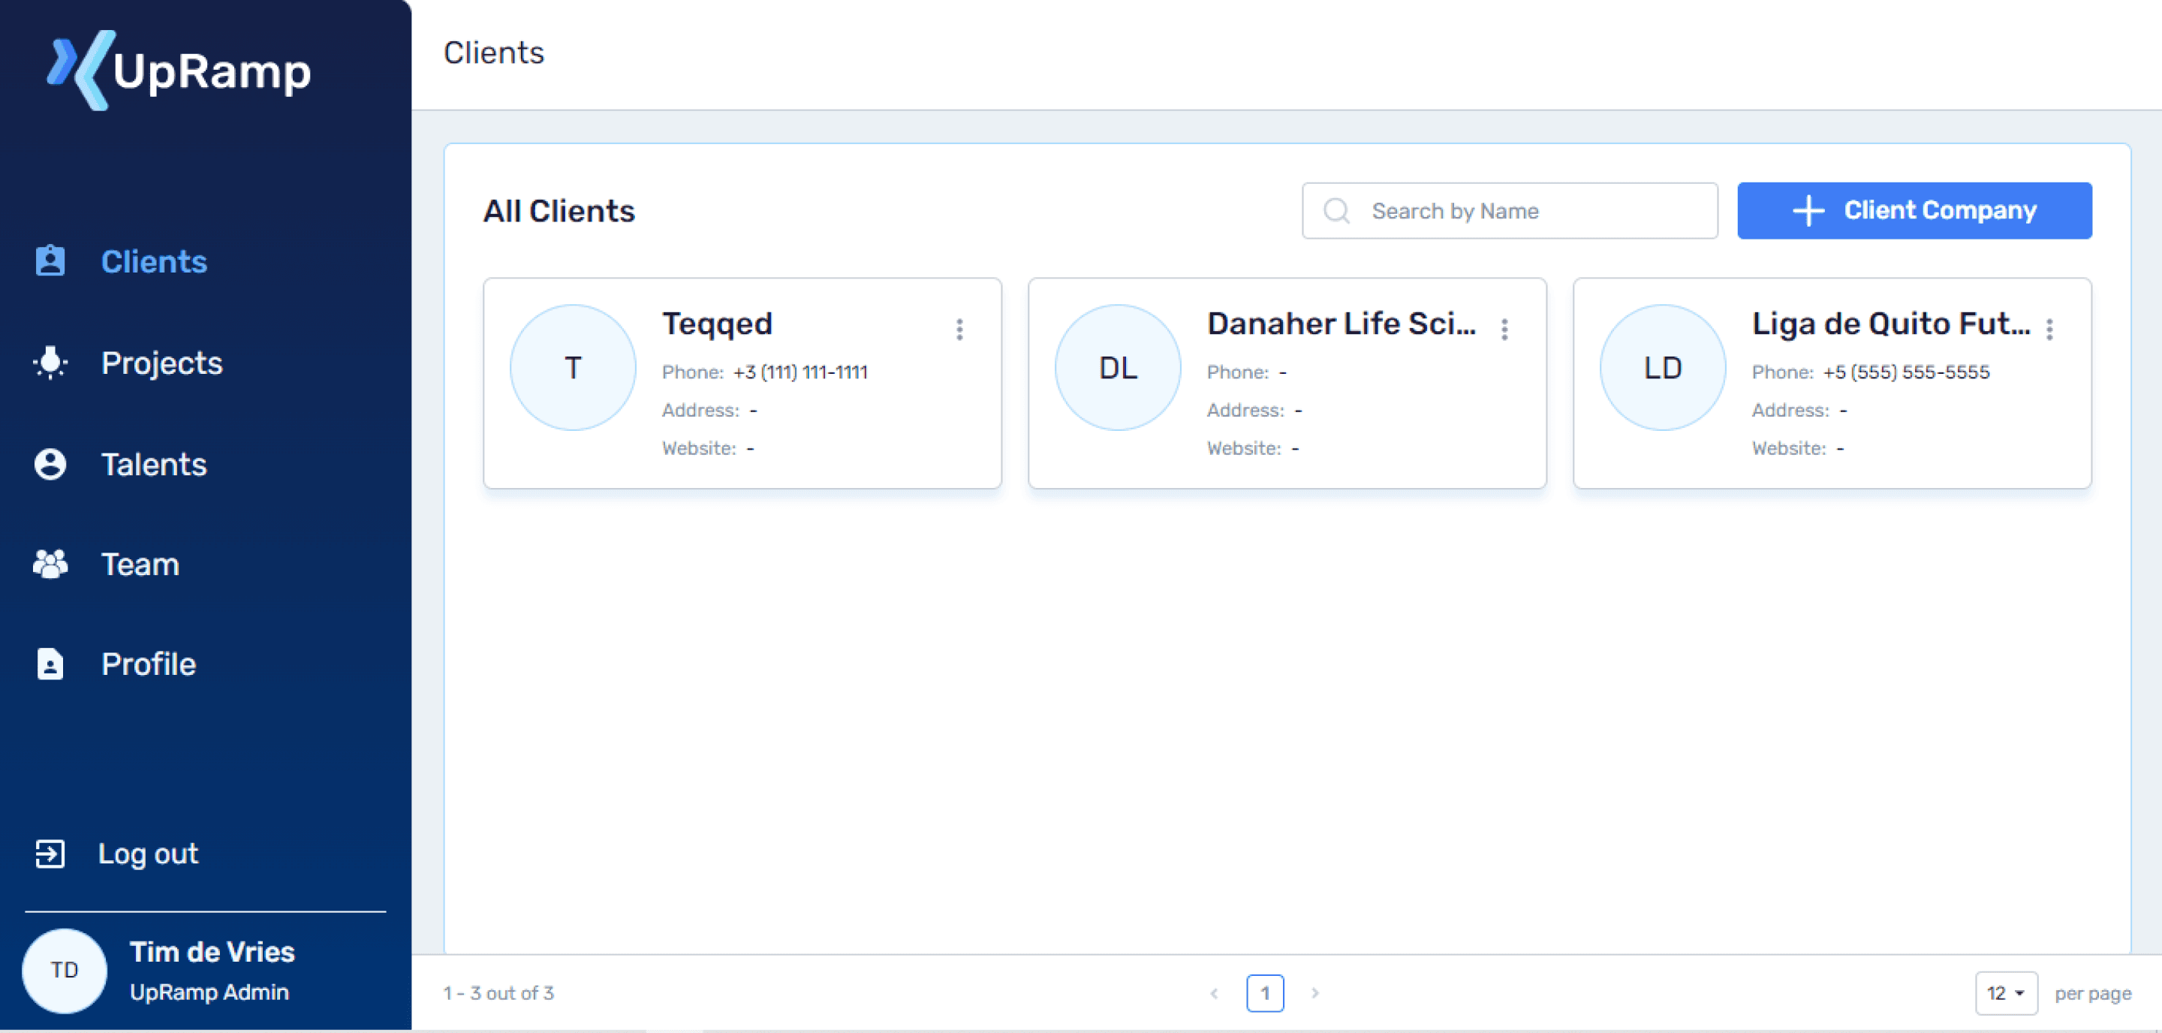Click the Clients badge icon in sidebar
Screen dimensions: 2162x1033
(50, 261)
